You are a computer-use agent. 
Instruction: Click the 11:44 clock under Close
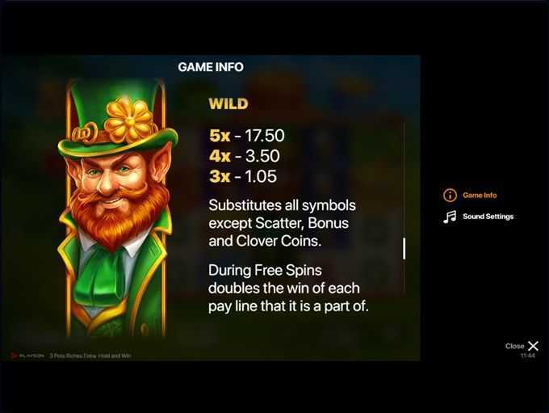(x=528, y=356)
